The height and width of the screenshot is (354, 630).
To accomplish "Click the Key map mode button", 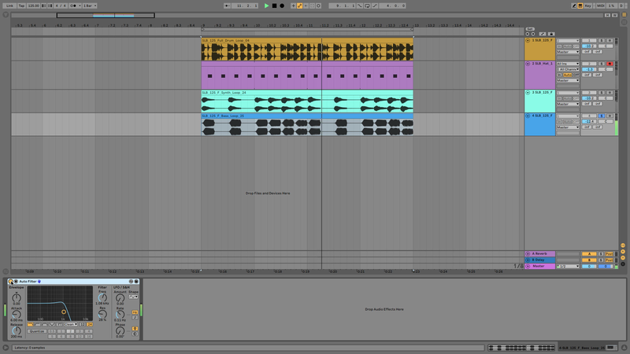I will pos(587,6).
